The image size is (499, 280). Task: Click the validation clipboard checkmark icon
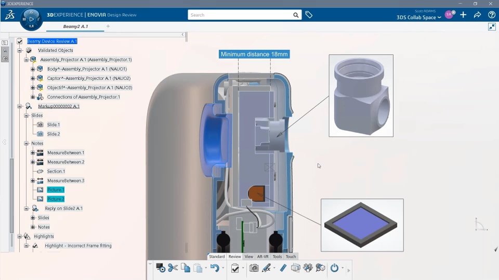235,268
